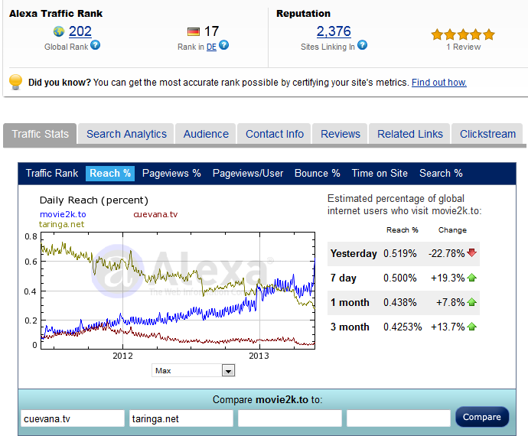Click the +19.3% change value
Image resolution: width=528 pixels, height=436 pixels.
448,278
